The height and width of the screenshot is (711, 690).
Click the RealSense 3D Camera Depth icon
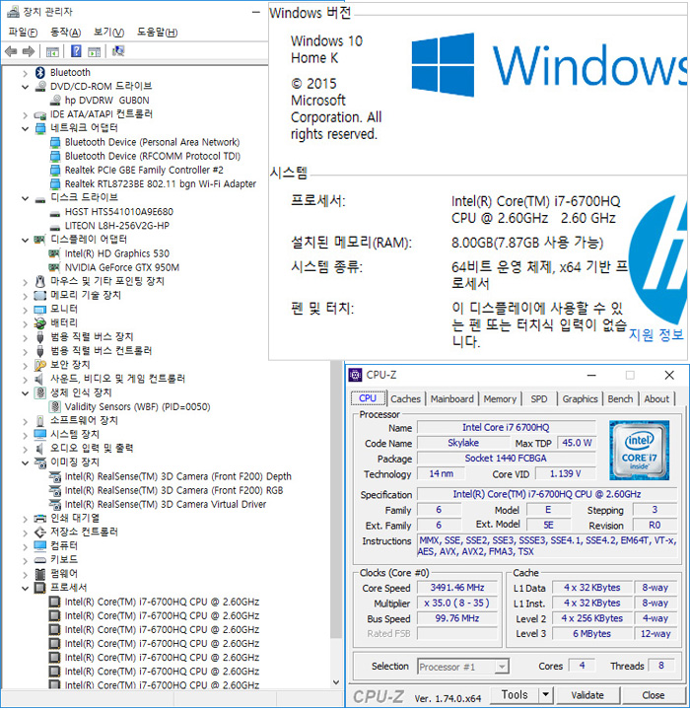click(55, 476)
